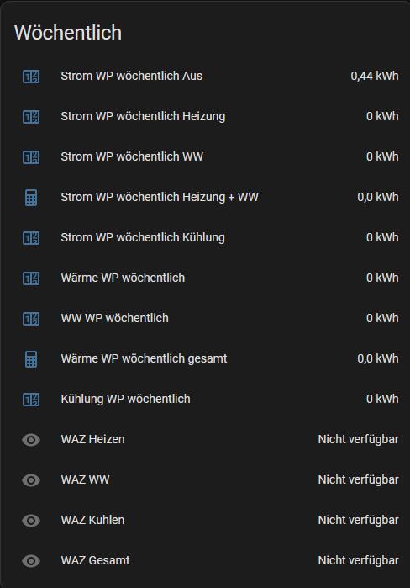Click the calculator icon for Wärme WP wöchentlich gesamt
The width and height of the screenshot is (410, 588).
point(31,359)
